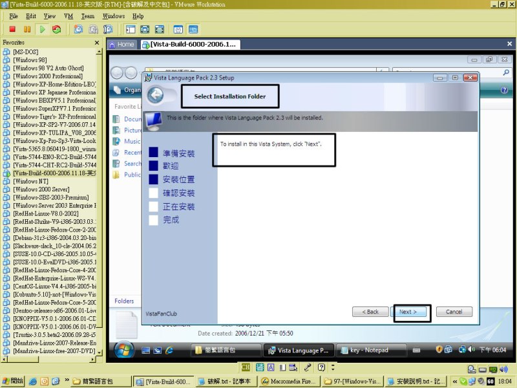Viewport: 517px width, 388px height.
Task: Click the Switch Between Windows icon in Vista
Action: click(157, 350)
